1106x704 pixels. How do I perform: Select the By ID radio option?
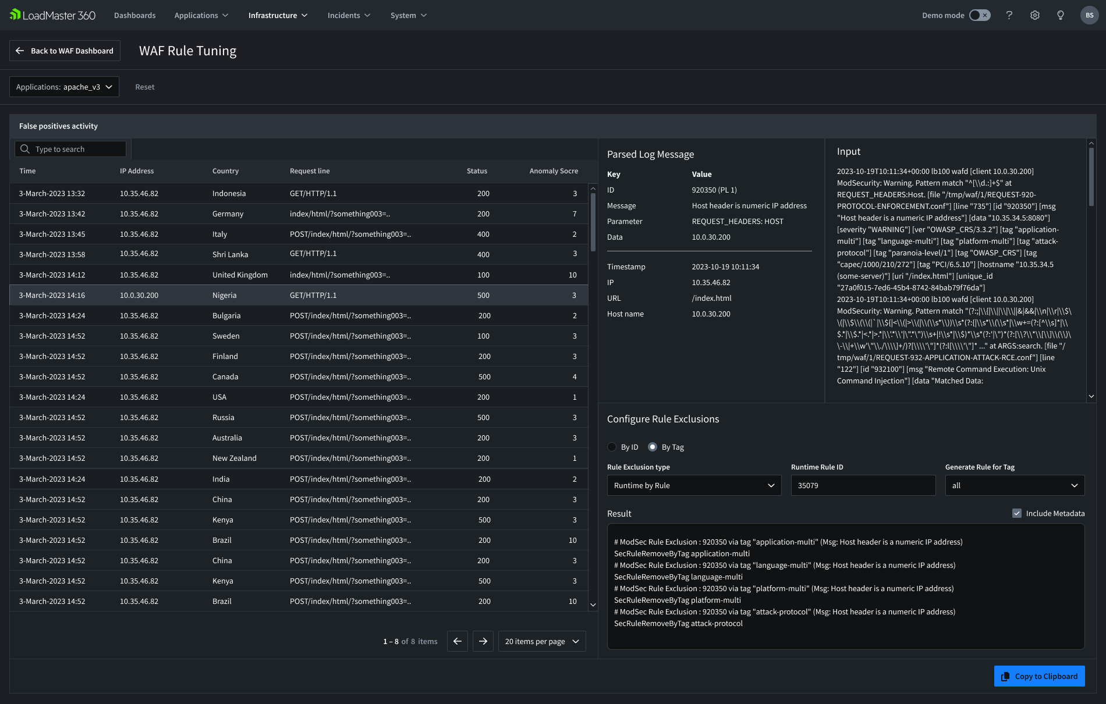612,447
